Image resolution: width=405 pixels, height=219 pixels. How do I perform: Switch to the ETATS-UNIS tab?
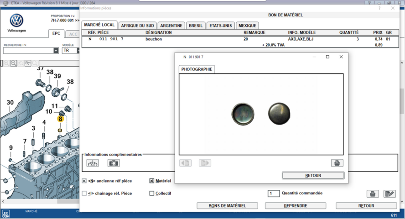point(221,26)
